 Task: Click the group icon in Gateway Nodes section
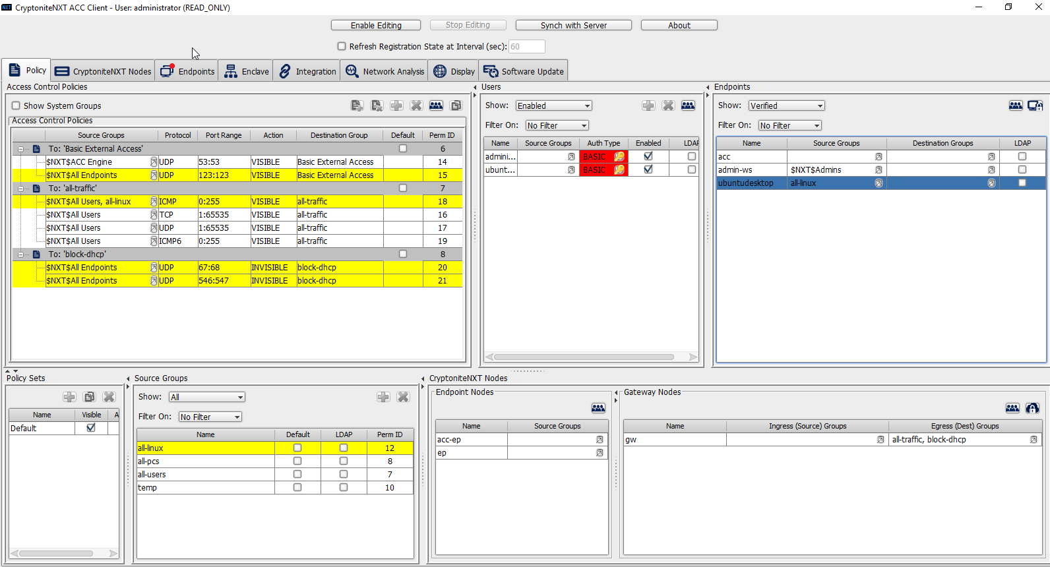click(x=1012, y=408)
